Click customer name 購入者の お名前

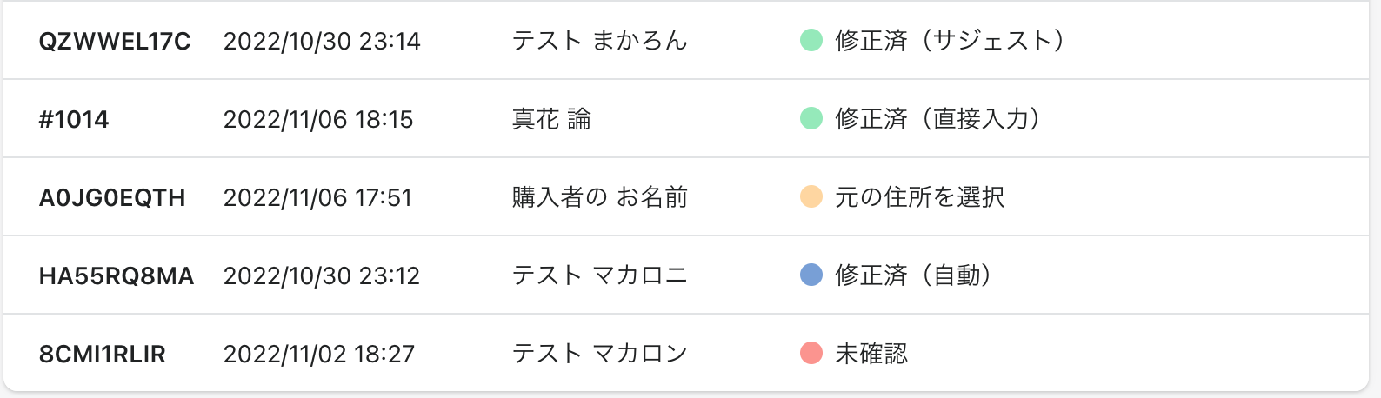click(599, 197)
